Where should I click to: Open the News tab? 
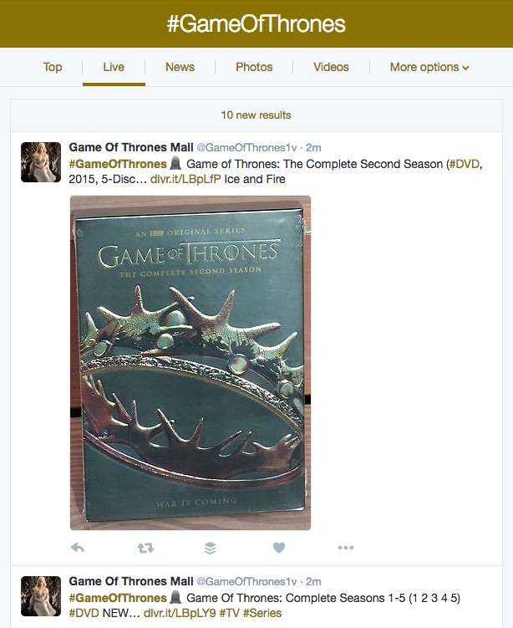point(180,67)
